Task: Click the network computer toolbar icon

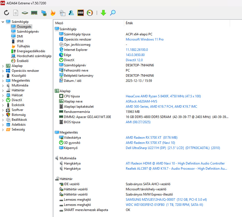Action: (44, 13)
